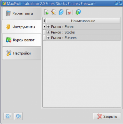Select the Рынок : Futures row text

point(64,38)
